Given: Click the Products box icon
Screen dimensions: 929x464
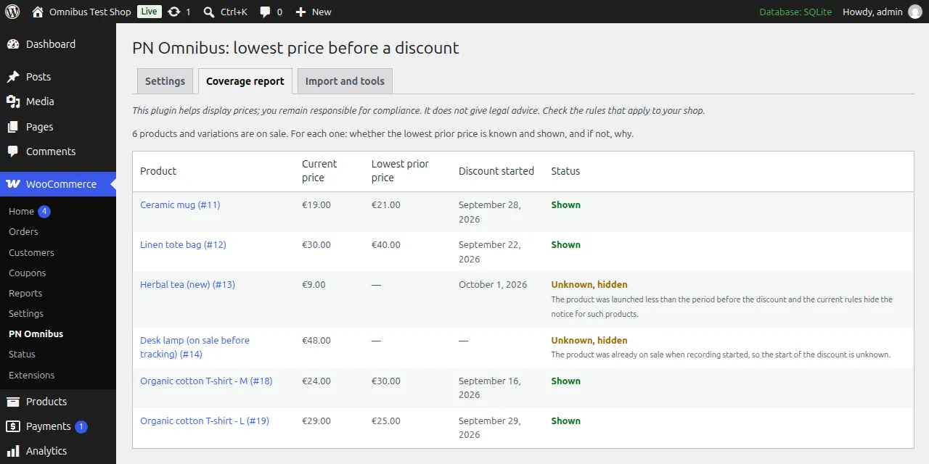Looking at the screenshot, I should [13, 402].
